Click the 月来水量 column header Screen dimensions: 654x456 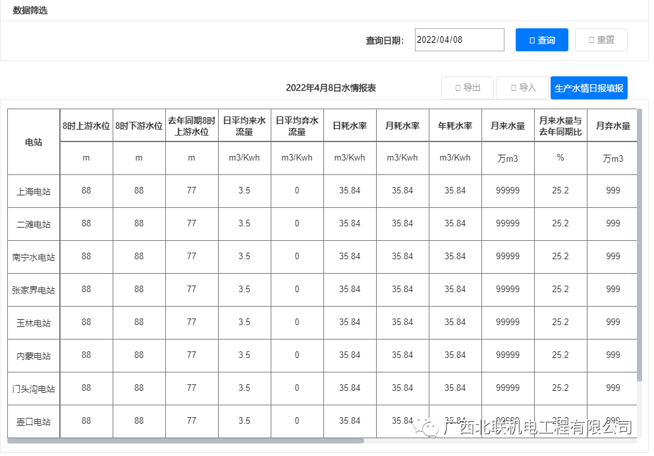pyautogui.click(x=508, y=126)
